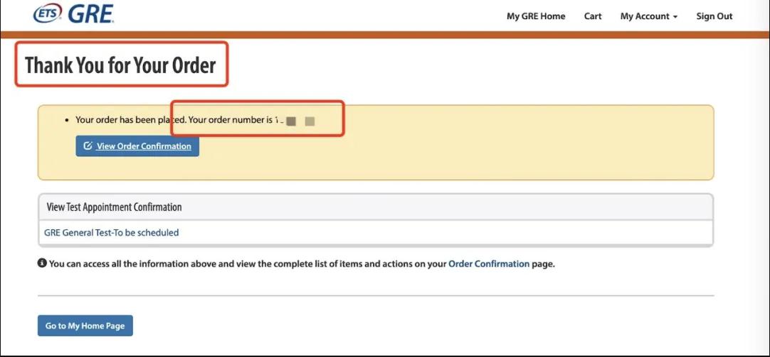Image resolution: width=770 pixels, height=357 pixels.
Task: Click the ETS GRE logo
Action: [73, 14]
